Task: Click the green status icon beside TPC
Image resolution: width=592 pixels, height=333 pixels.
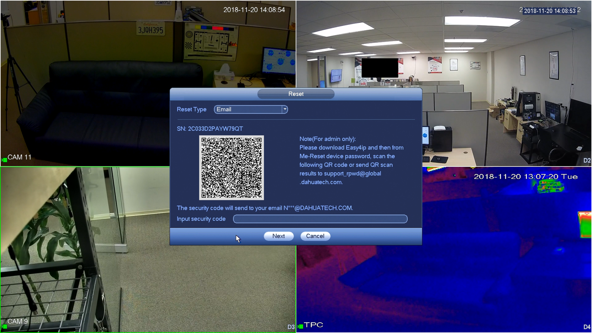Action: [300, 326]
